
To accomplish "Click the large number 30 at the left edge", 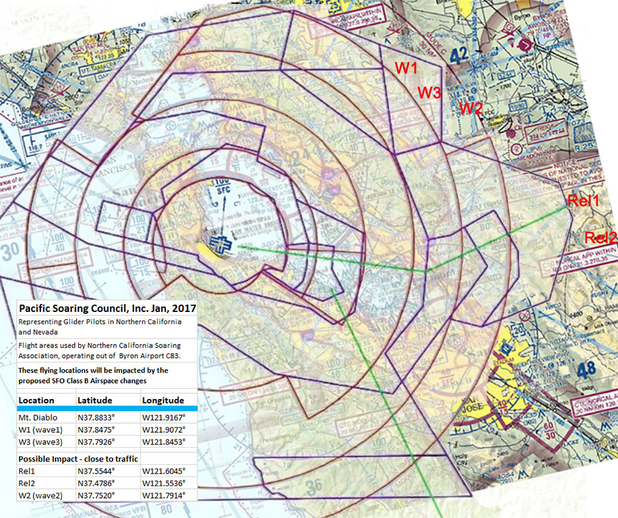I will coord(10,252).
